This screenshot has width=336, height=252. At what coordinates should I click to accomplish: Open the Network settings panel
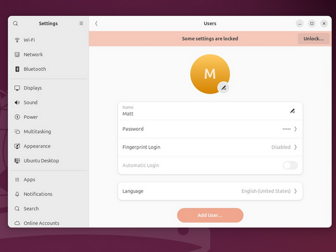pyautogui.click(x=48, y=54)
